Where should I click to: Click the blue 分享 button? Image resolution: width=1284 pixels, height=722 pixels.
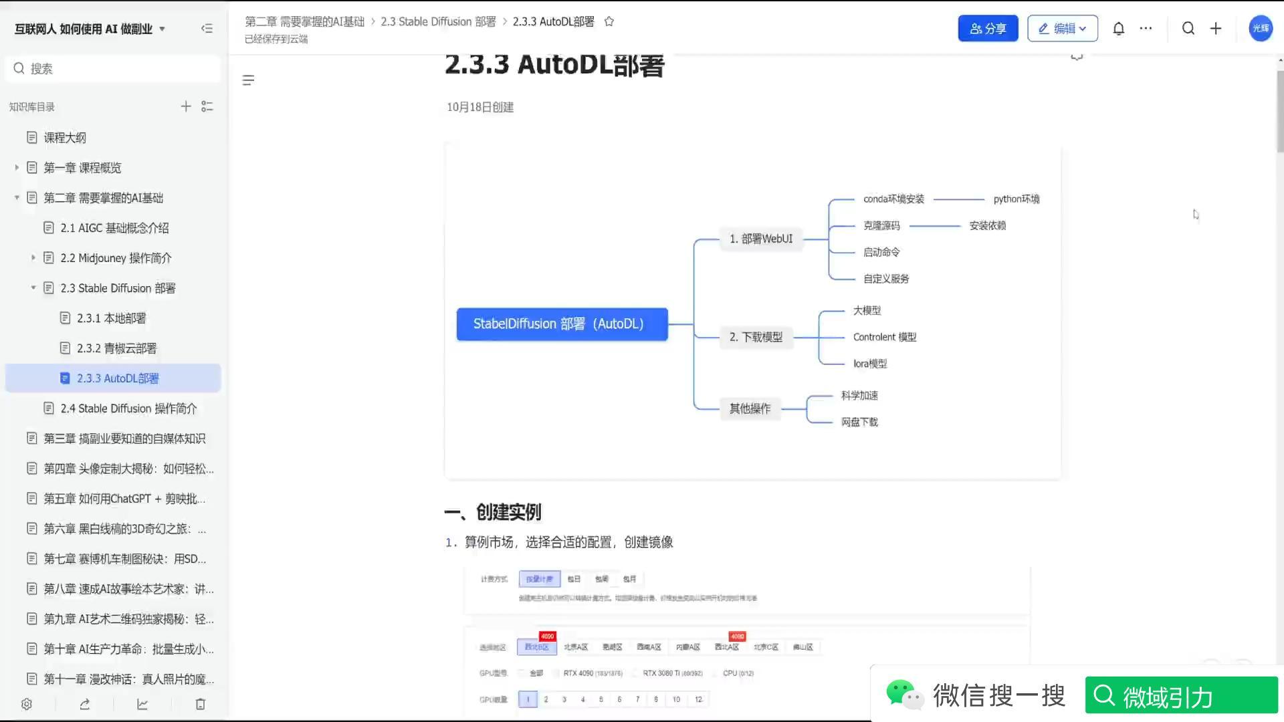pos(988,28)
